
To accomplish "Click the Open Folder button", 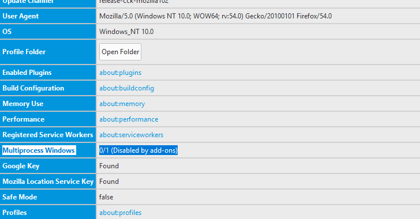I will tap(120, 52).
